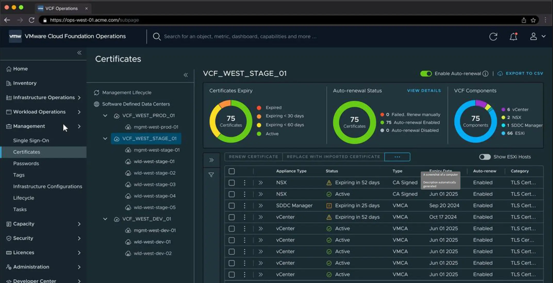Collapse VCF_WEST_PROD_01 tree node

(x=105, y=116)
